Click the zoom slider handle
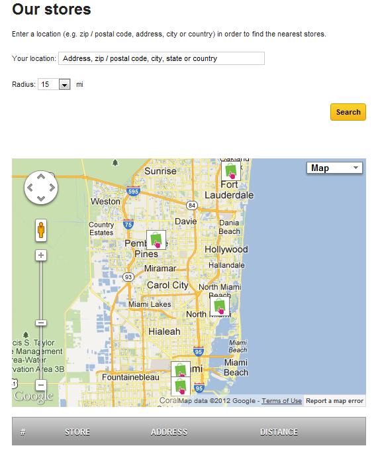 (x=41, y=323)
